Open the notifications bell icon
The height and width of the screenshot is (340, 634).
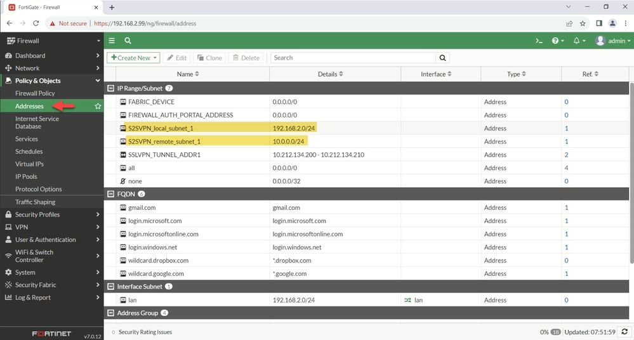point(576,41)
